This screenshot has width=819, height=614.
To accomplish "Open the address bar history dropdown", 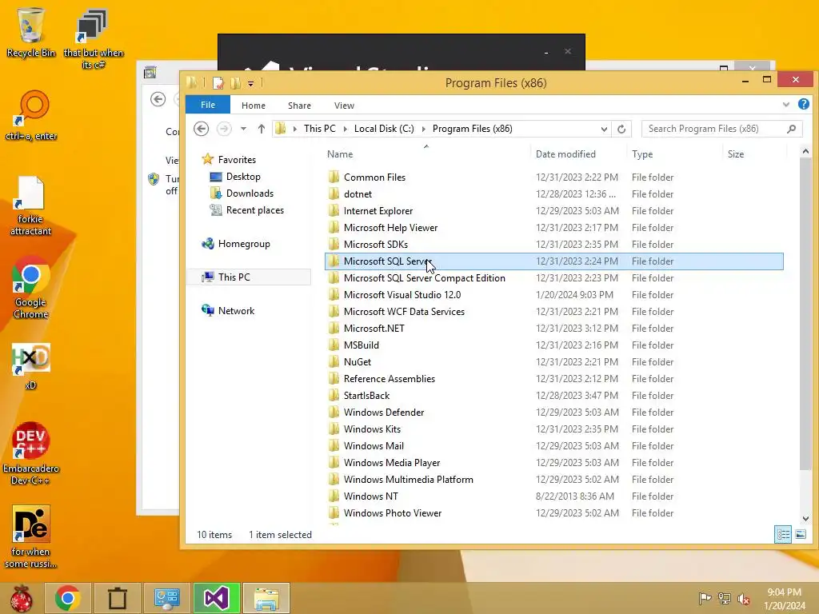I will pyautogui.click(x=604, y=129).
